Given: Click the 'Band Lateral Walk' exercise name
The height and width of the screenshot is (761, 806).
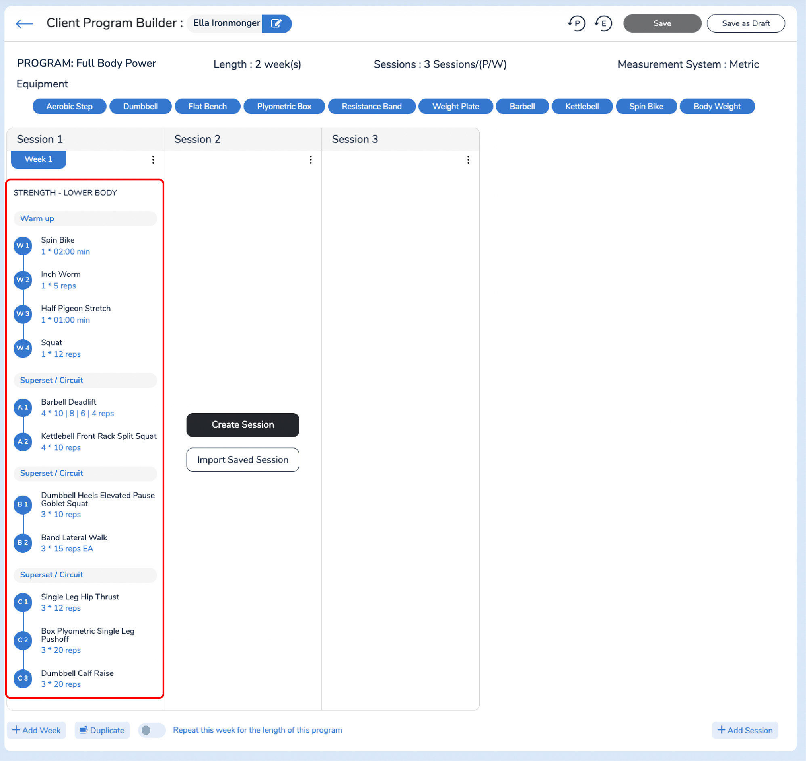Looking at the screenshot, I should point(74,538).
